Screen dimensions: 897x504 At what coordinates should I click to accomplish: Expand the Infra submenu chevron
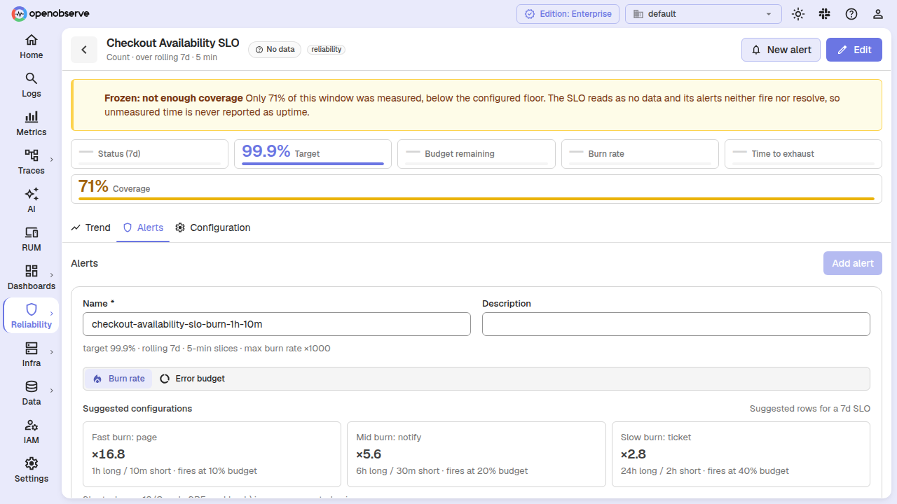click(52, 352)
